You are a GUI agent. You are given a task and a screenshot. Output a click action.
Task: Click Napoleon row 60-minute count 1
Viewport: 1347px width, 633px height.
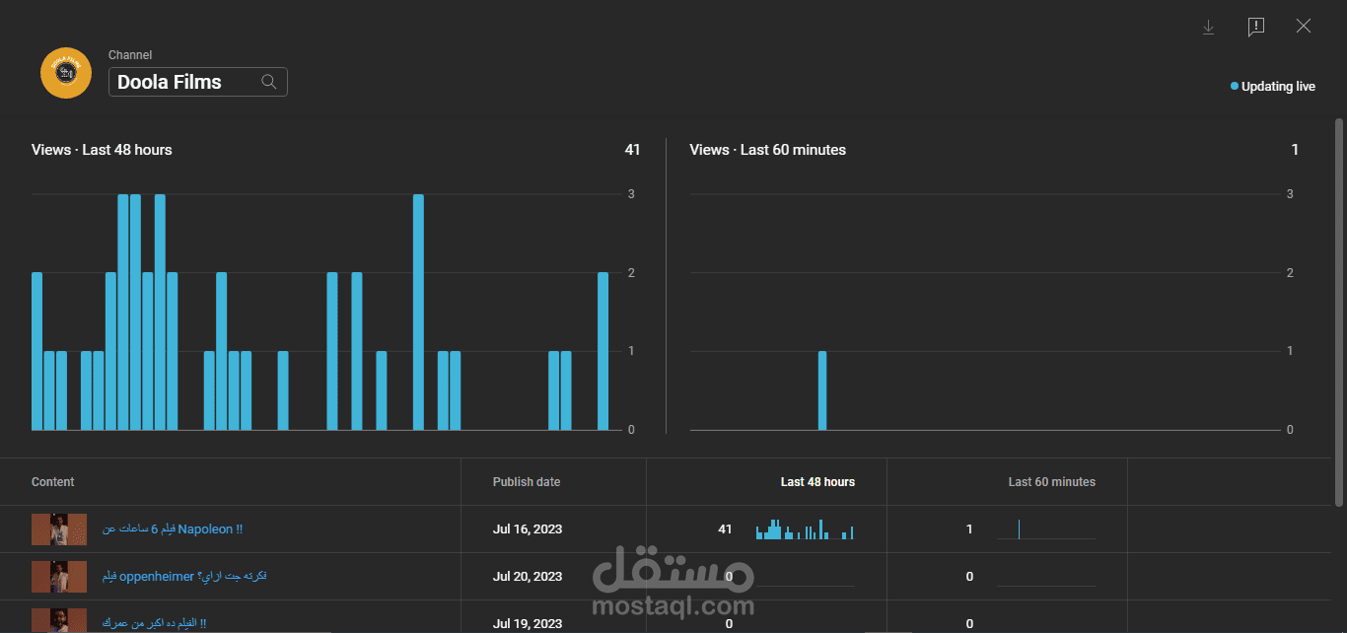969,529
